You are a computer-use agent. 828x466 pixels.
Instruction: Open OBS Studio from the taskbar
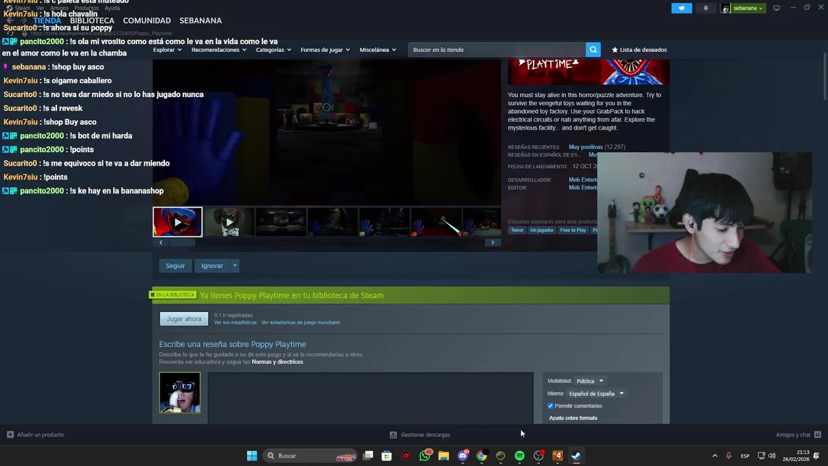(538, 456)
